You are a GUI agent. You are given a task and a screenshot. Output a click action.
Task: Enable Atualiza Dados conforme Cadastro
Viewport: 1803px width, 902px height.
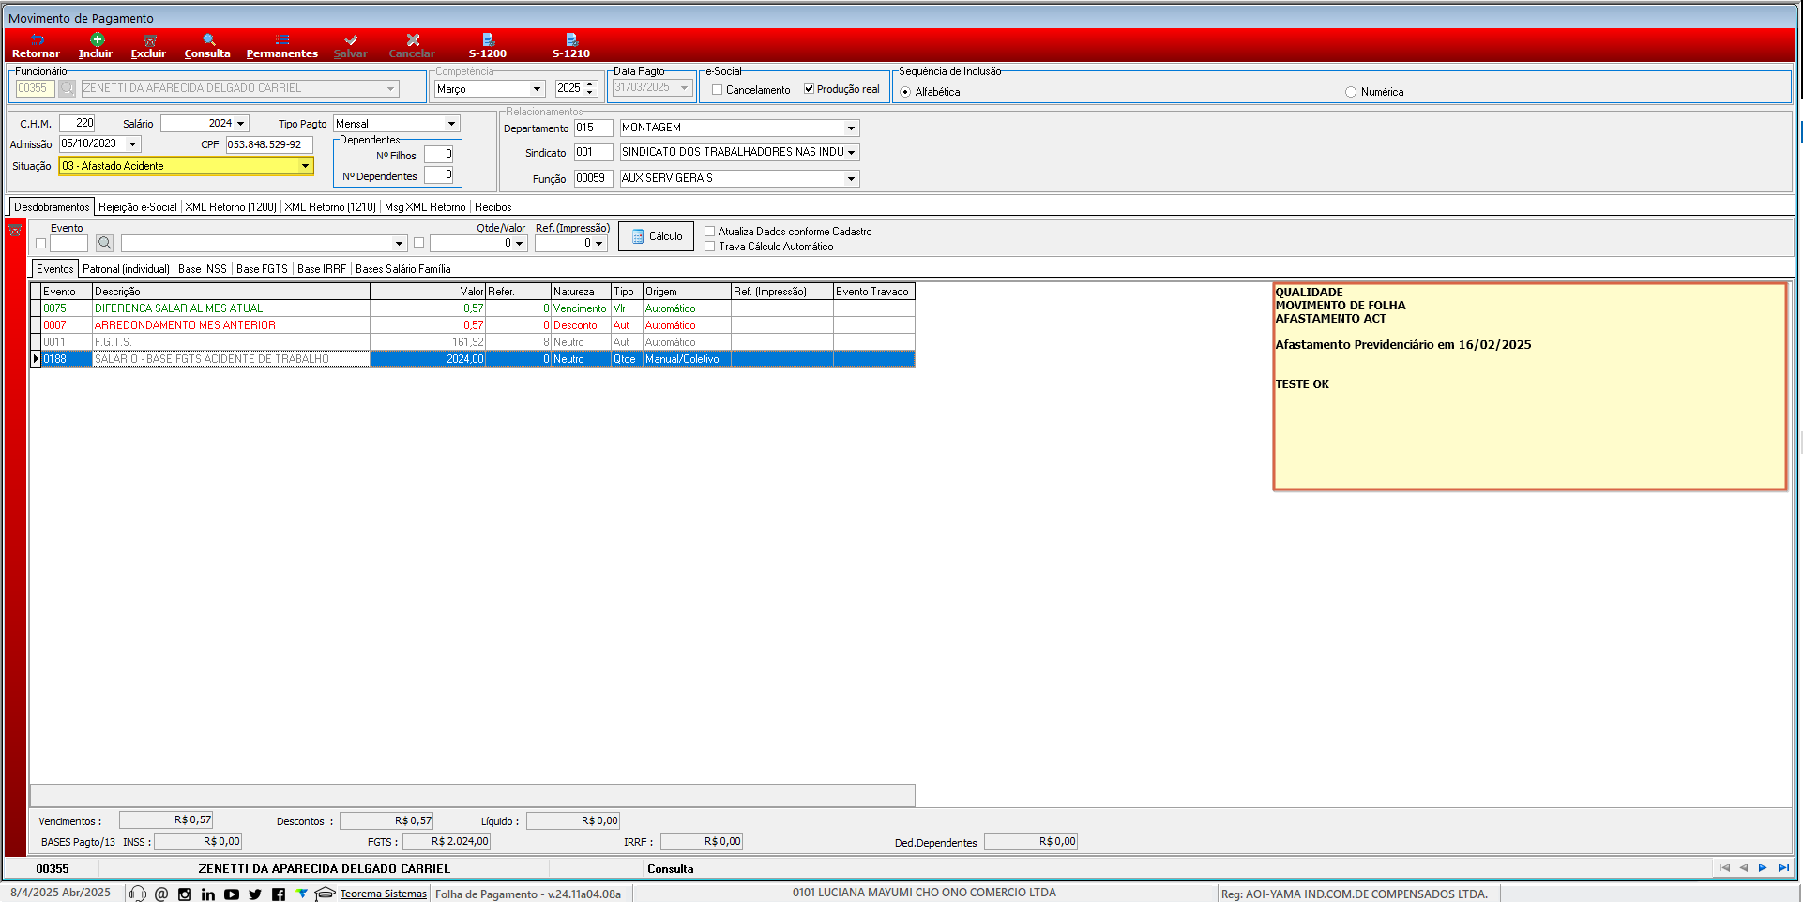[710, 232]
